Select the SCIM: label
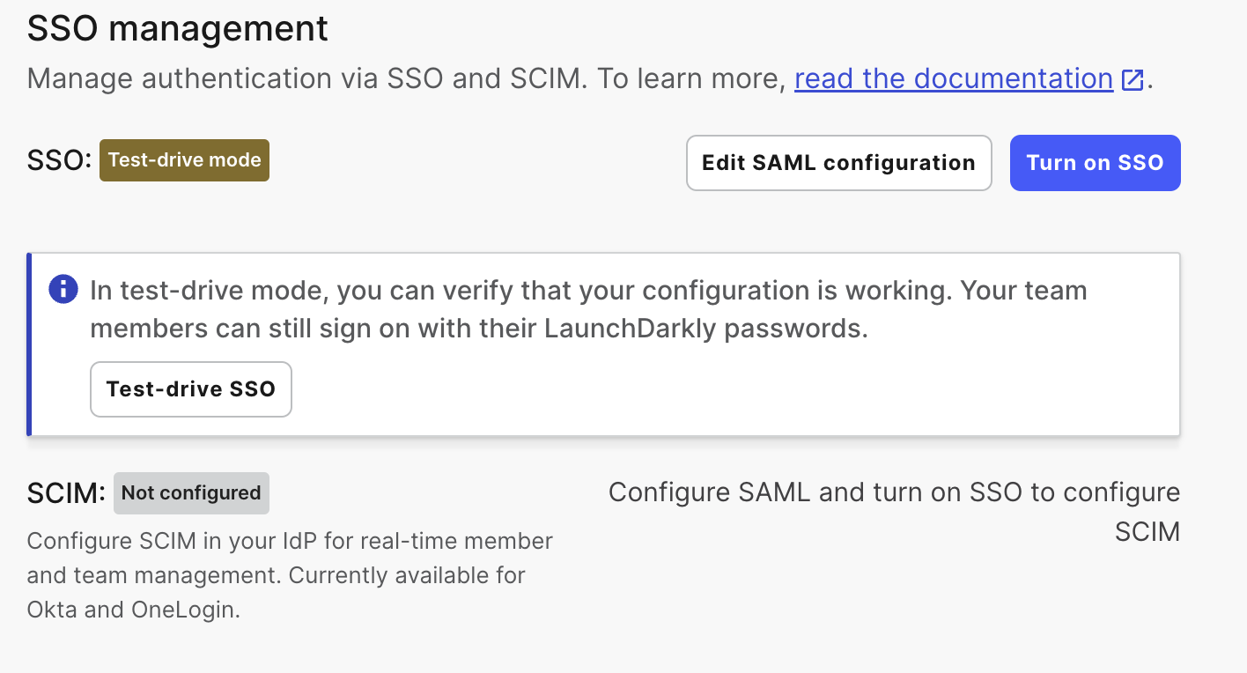 point(64,492)
